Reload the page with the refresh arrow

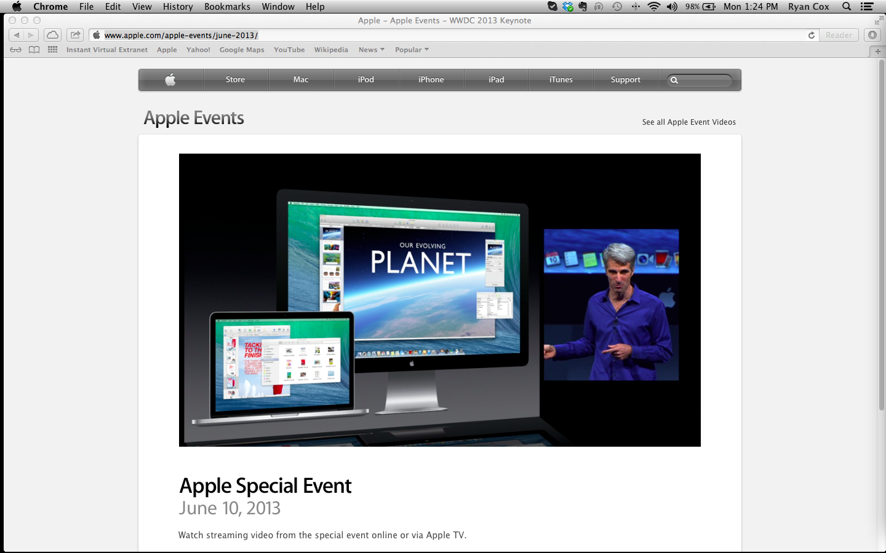click(812, 35)
